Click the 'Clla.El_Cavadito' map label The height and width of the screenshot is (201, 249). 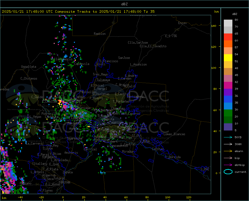[153, 46]
